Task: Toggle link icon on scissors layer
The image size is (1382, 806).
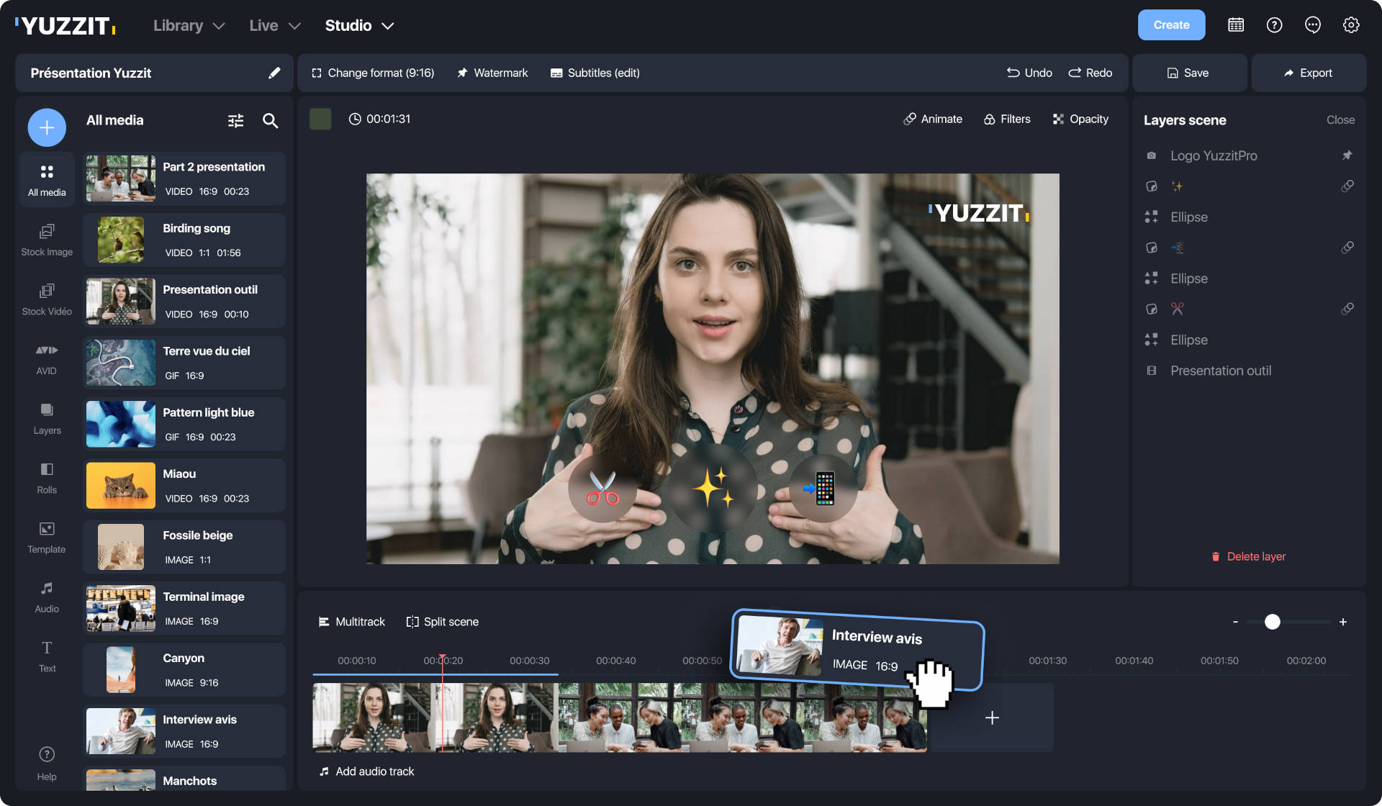Action: 1347,309
